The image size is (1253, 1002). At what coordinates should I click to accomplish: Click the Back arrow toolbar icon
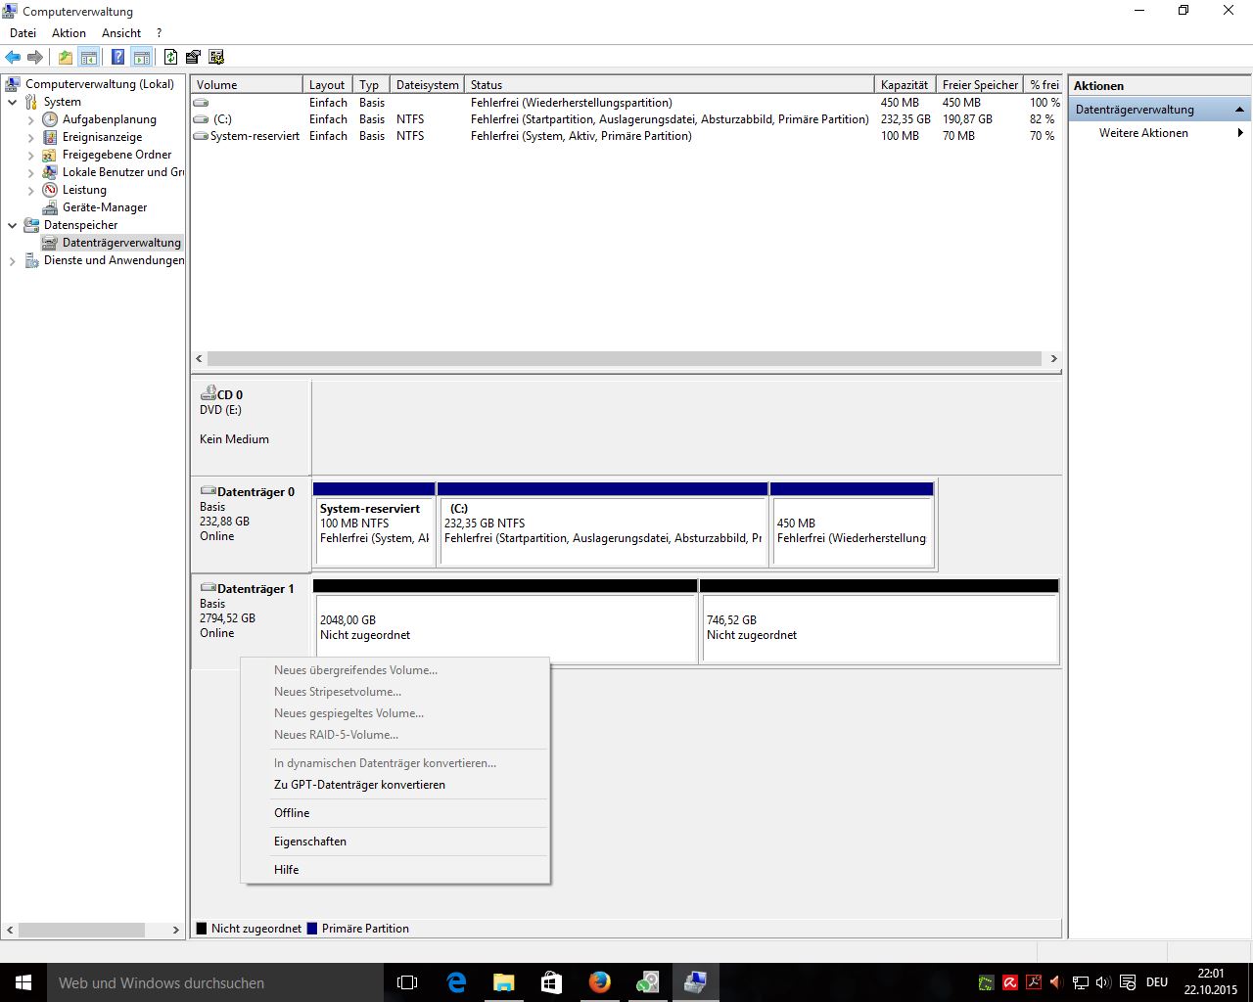13,58
